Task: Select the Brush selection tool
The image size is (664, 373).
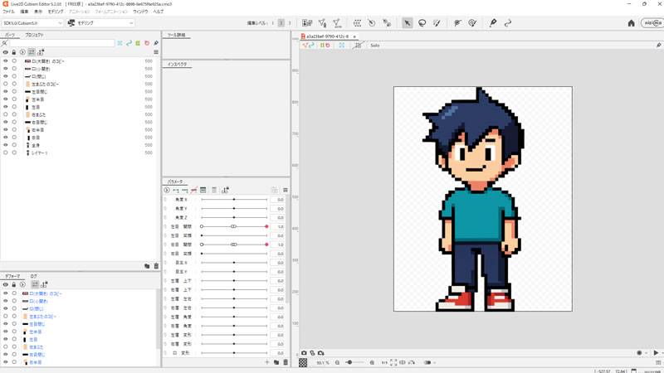Action: point(437,23)
